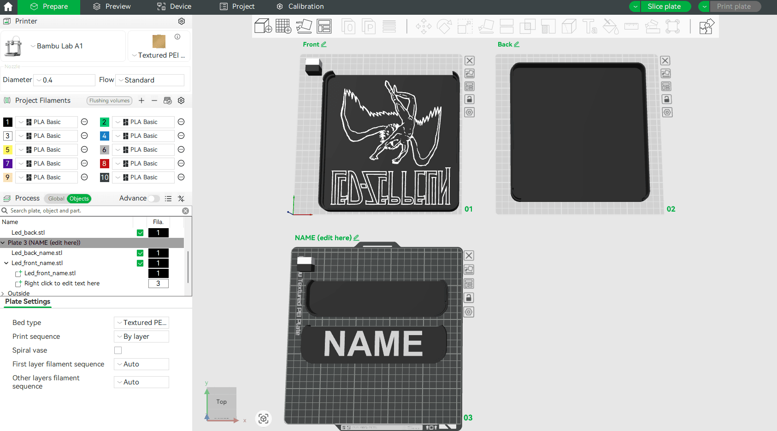Clear the object search field
The height and width of the screenshot is (431, 777).
pyautogui.click(x=185, y=211)
